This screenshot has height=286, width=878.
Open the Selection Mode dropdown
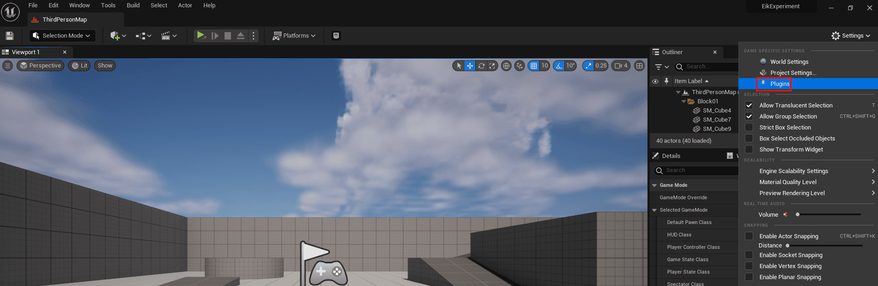[62, 36]
